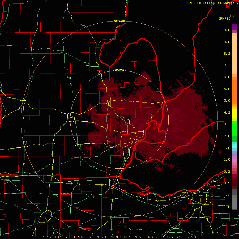This screenshot has width=239, height=239.
Task: Click the 4.2 legend value
Action: pos(227,113)
